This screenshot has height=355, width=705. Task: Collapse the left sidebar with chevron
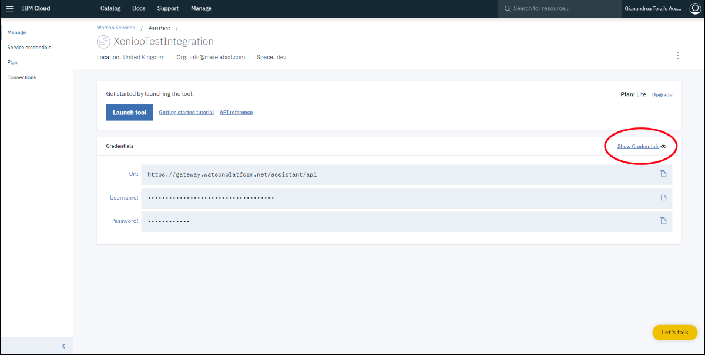(63, 346)
